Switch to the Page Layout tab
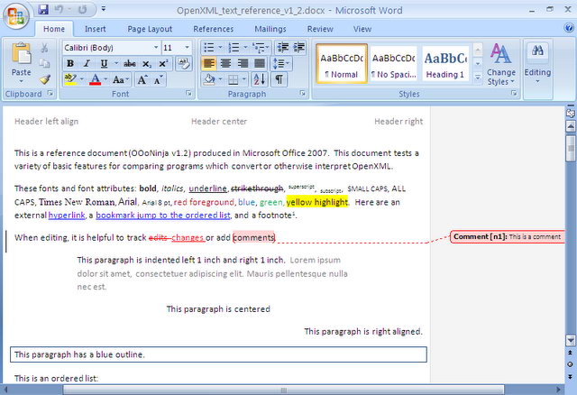The image size is (577, 395). tap(150, 29)
